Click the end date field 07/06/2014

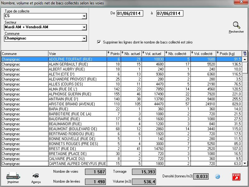(x=170, y=13)
